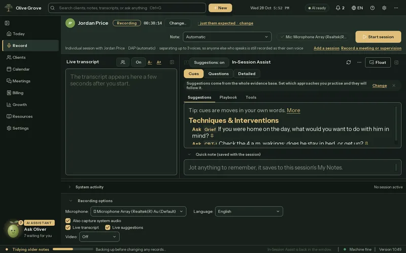Viewport: 406px width, 253px height.
Task: Click the just them expected change link
Action: coord(225,23)
